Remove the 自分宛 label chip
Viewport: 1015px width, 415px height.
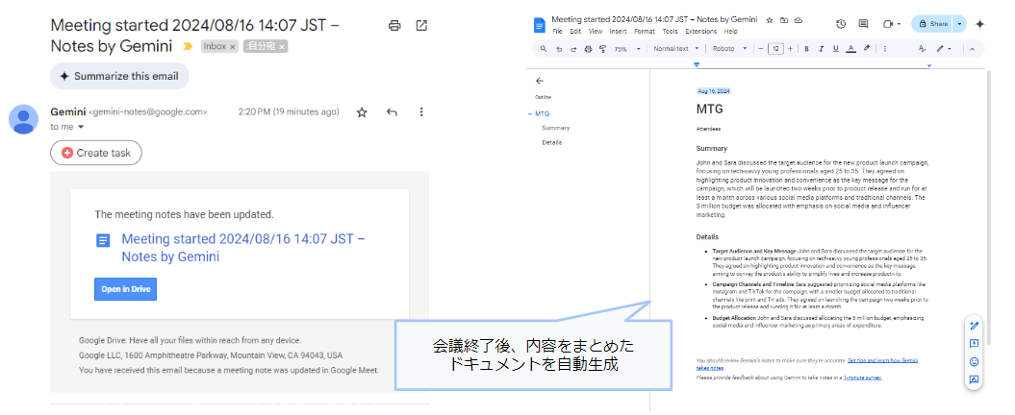point(282,46)
